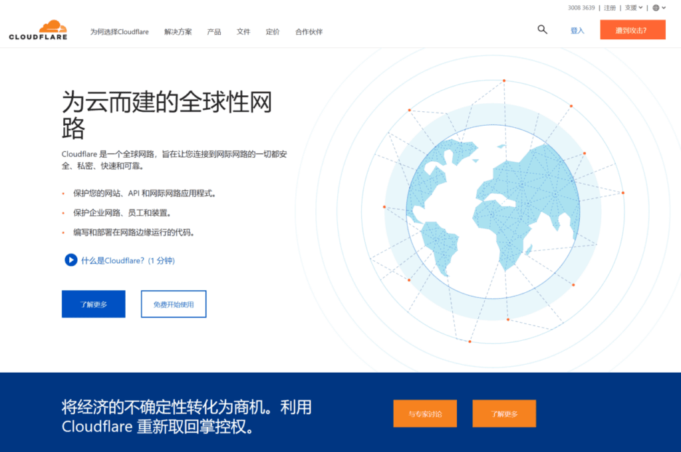Expand the 支援 dropdown
The height and width of the screenshot is (452, 681).
(634, 8)
